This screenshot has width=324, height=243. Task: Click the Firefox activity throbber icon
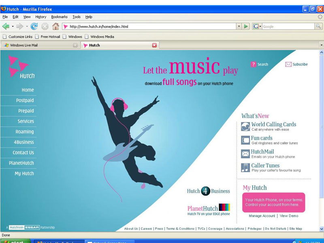[x=320, y=17]
